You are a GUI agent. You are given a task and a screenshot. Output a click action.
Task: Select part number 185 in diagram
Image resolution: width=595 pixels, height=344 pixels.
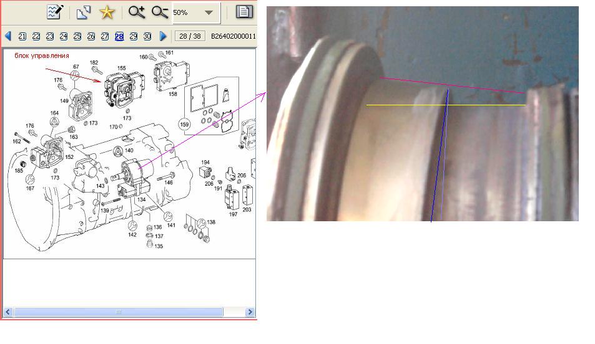[x=19, y=171]
